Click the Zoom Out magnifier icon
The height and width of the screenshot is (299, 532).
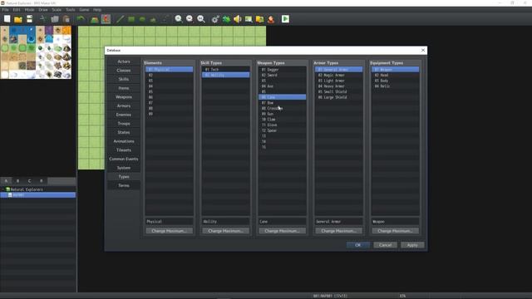click(x=190, y=19)
